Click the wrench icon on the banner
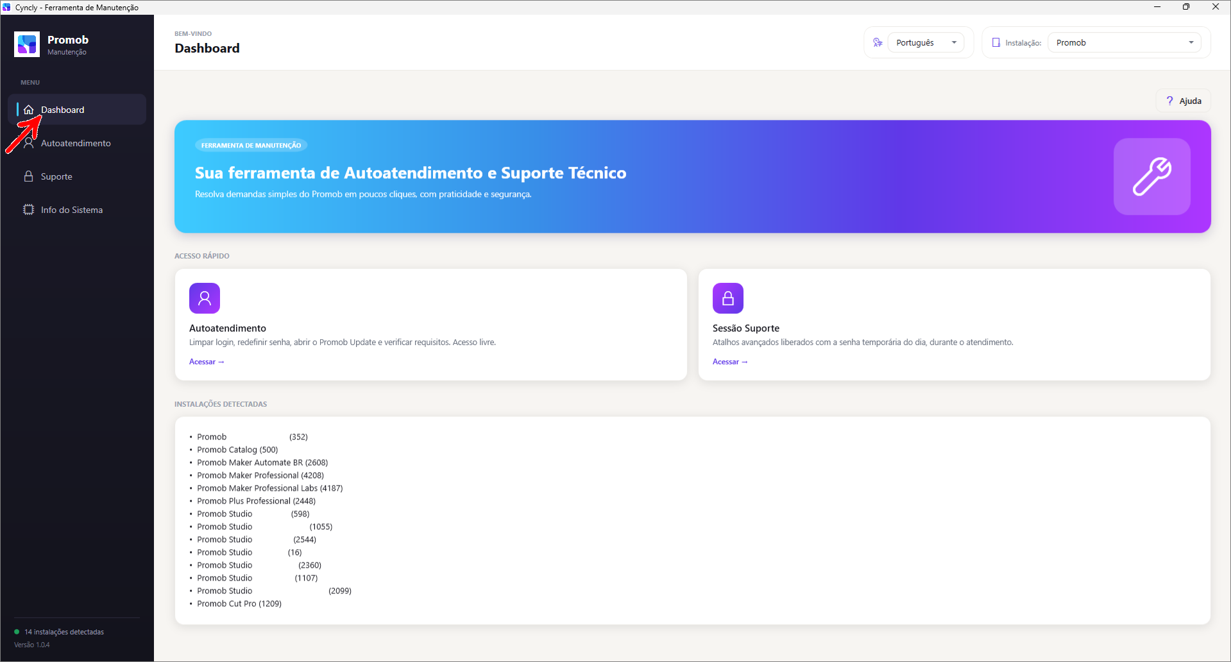This screenshot has height=662, width=1231. click(1152, 176)
